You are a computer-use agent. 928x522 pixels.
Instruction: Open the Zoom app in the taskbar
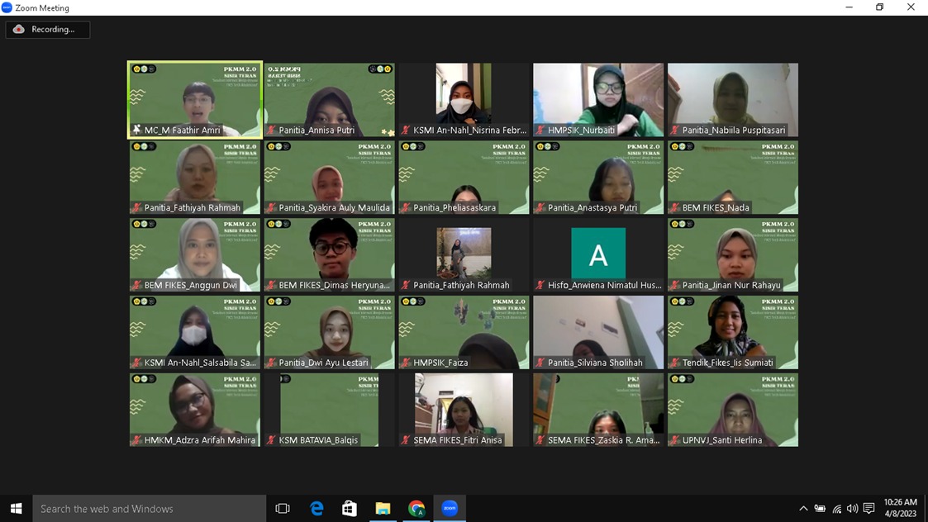tap(450, 508)
